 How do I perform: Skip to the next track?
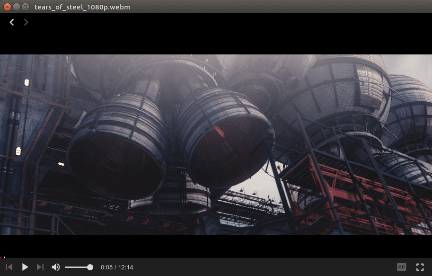pos(40,267)
